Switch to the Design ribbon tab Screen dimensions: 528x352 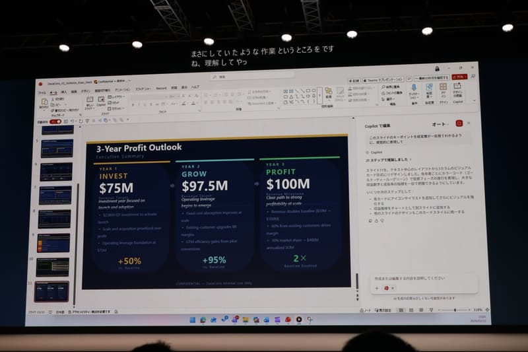point(86,91)
